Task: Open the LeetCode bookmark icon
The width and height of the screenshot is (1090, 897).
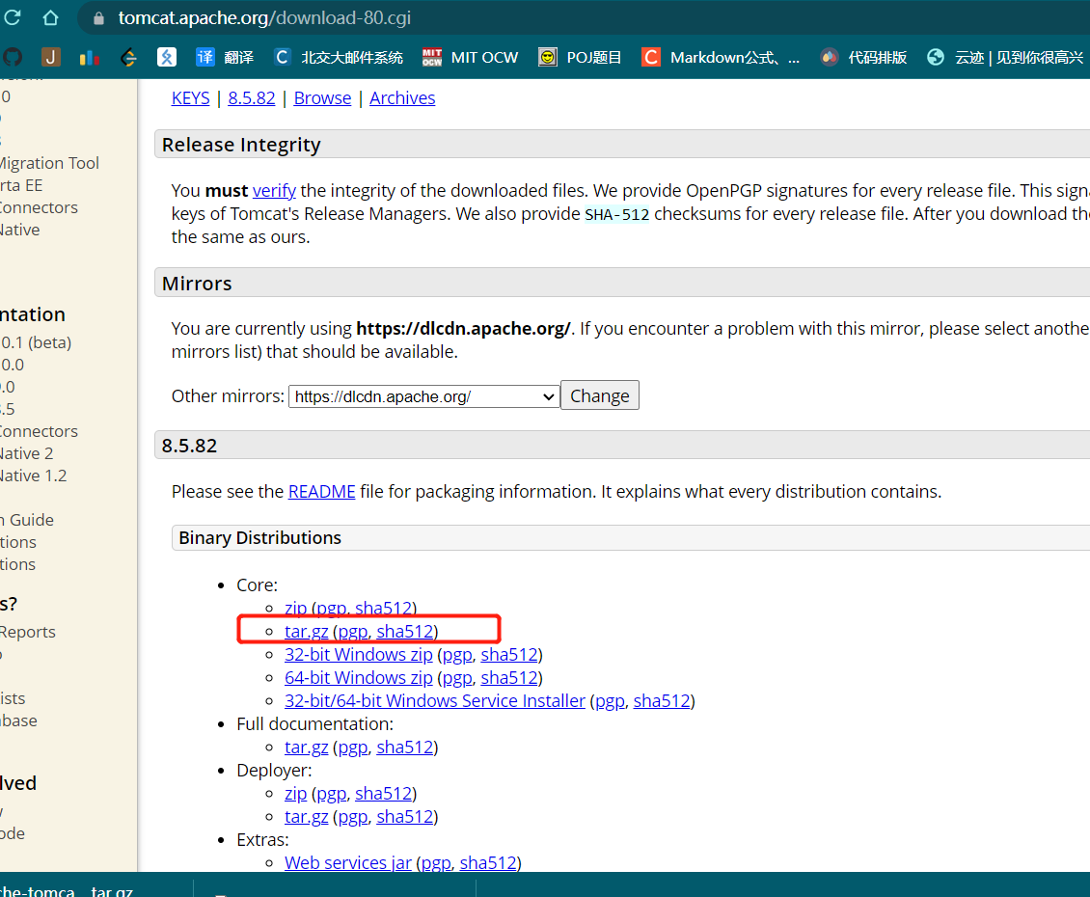Action: coord(128,57)
